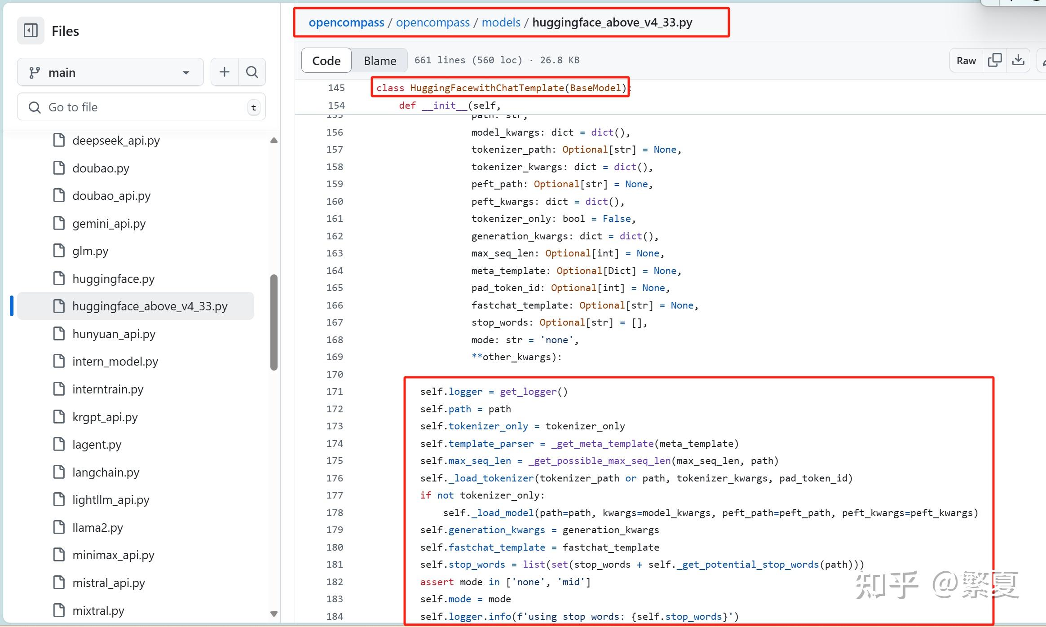Click file icon beside gemini_api.py
Viewport: 1046px width, 627px height.
coord(59,223)
